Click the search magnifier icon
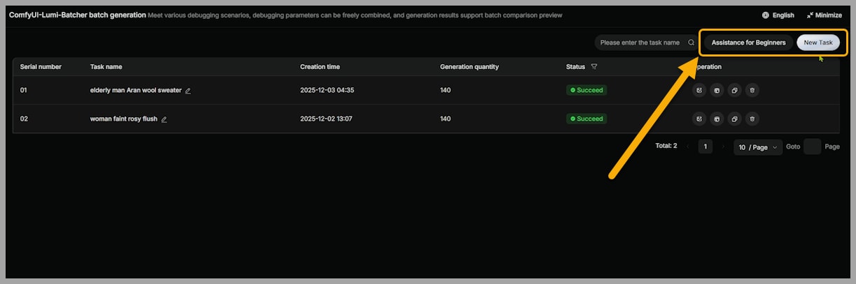The width and height of the screenshot is (856, 284). click(691, 43)
